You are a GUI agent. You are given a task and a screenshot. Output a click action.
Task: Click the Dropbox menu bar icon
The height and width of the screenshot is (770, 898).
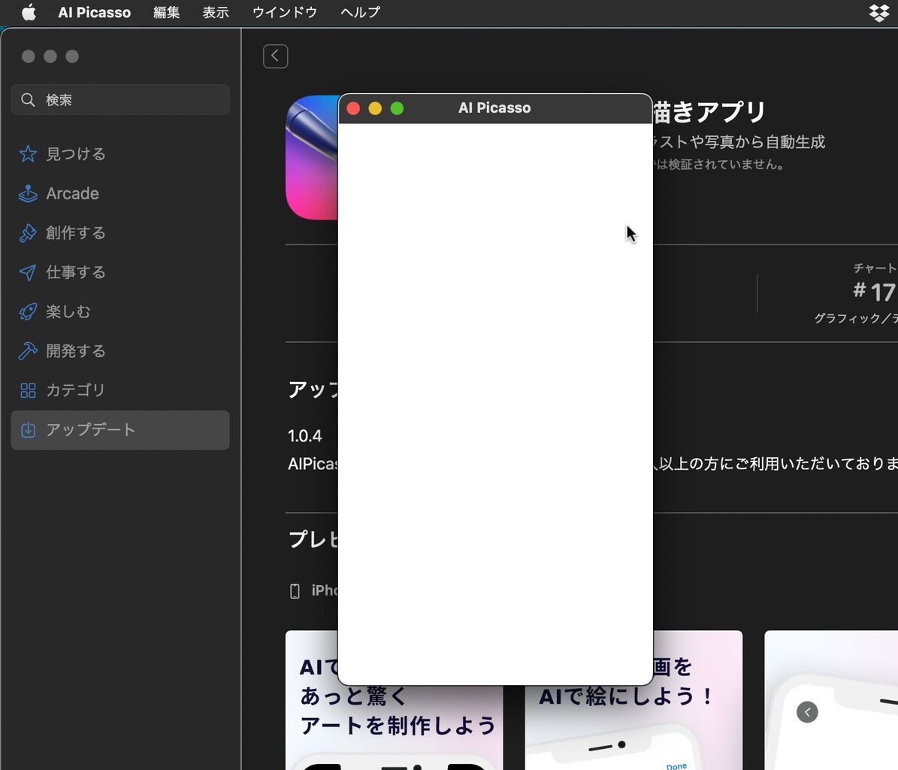pos(879,12)
